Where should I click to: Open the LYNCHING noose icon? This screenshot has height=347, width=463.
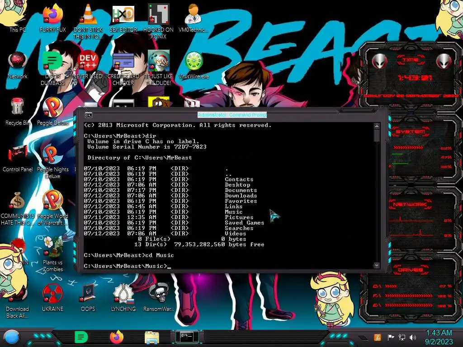(123, 297)
